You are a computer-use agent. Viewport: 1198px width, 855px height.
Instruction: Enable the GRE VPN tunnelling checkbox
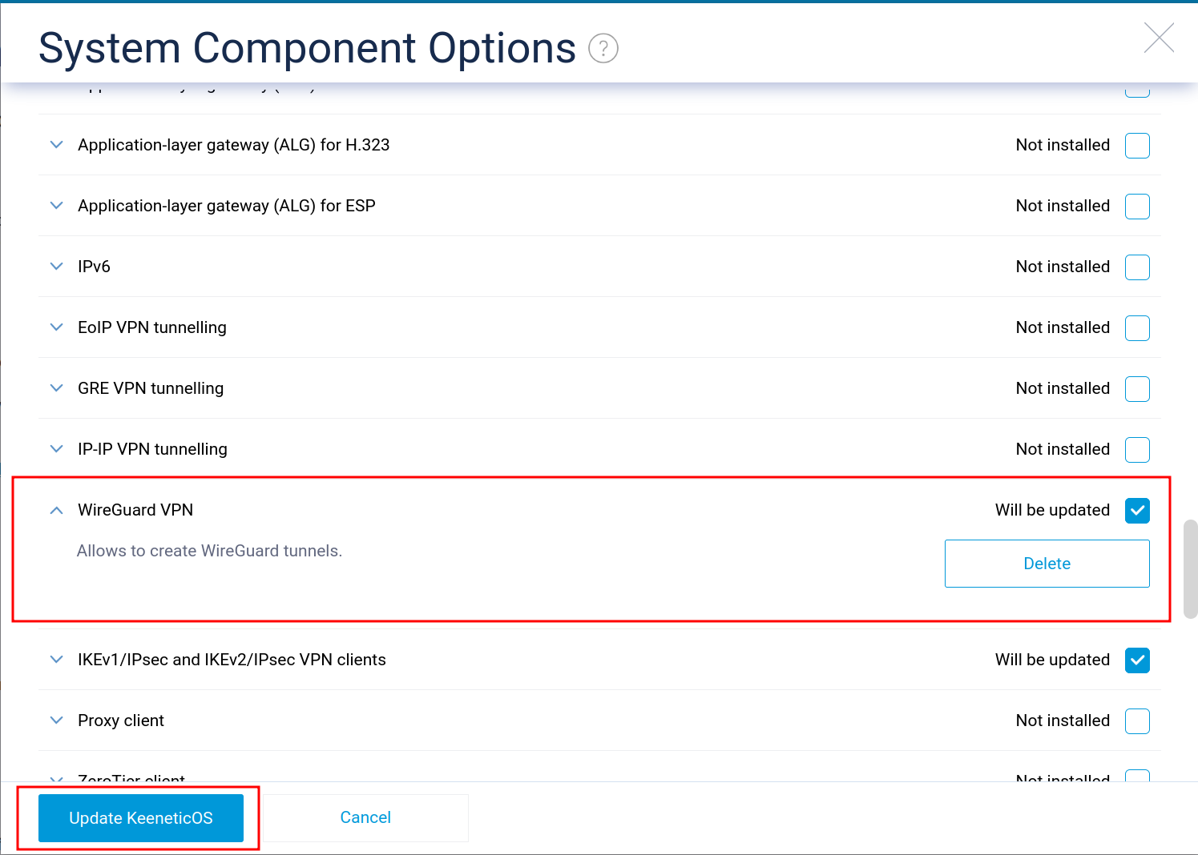(x=1137, y=389)
